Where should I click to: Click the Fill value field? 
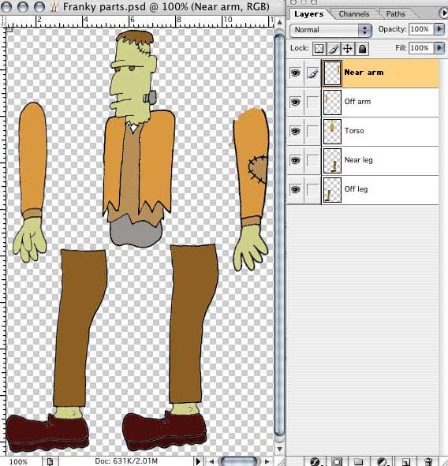tap(421, 48)
